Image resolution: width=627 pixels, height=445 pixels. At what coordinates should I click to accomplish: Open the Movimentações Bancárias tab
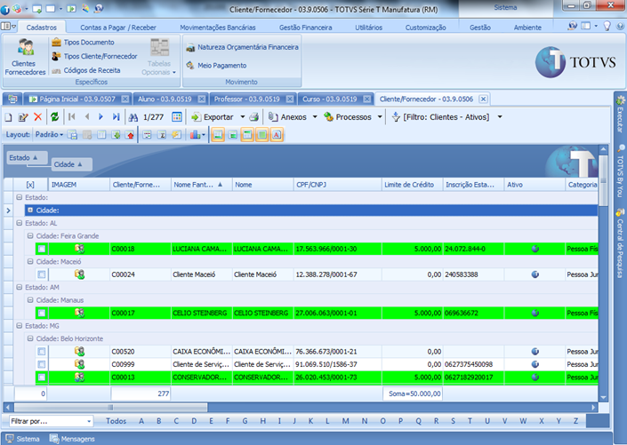(218, 28)
